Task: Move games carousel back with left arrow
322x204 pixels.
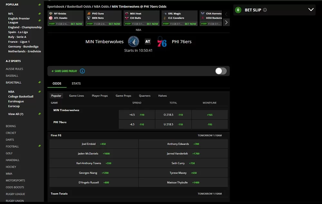Action: (226, 14)
